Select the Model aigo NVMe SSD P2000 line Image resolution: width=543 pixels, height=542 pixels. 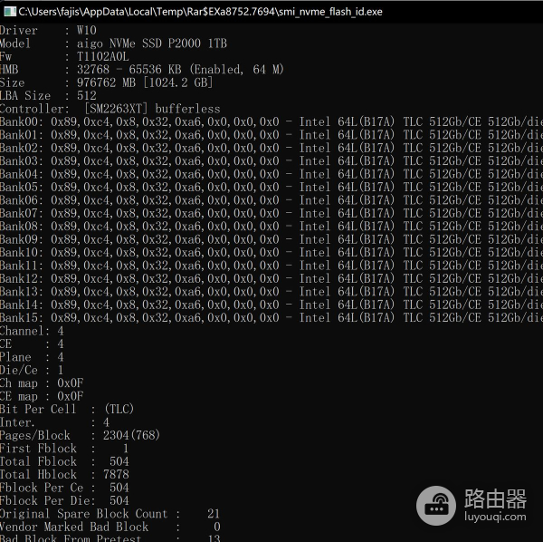(x=113, y=44)
